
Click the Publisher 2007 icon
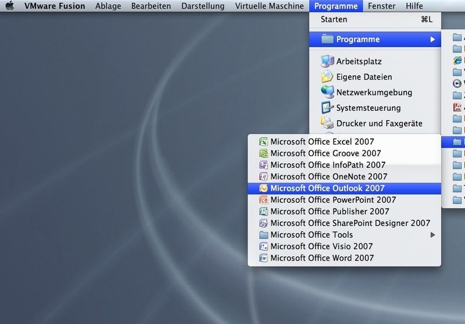click(x=263, y=211)
